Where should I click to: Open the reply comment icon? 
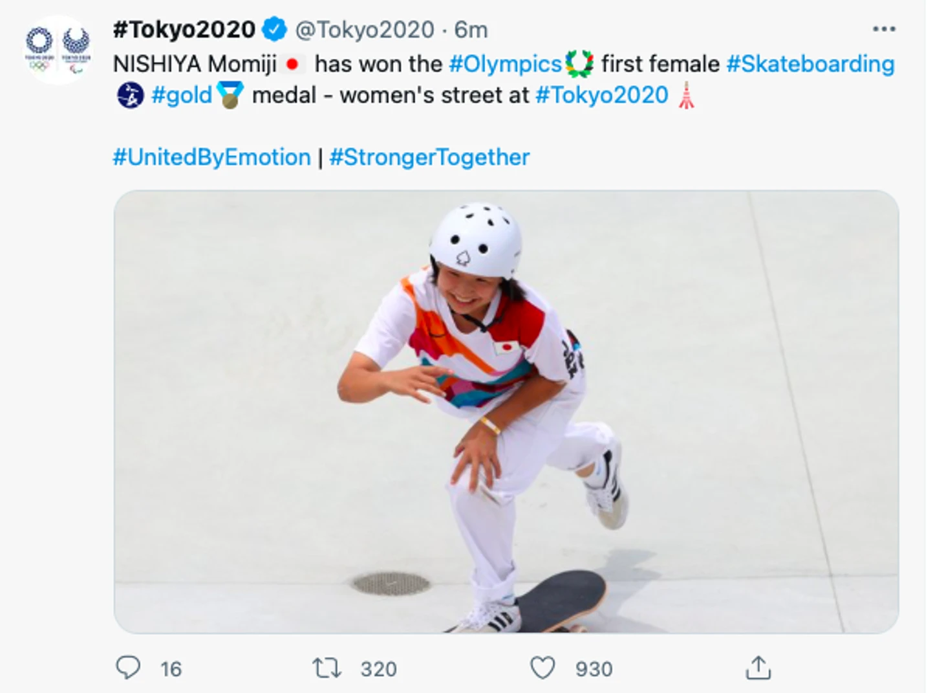point(128,668)
